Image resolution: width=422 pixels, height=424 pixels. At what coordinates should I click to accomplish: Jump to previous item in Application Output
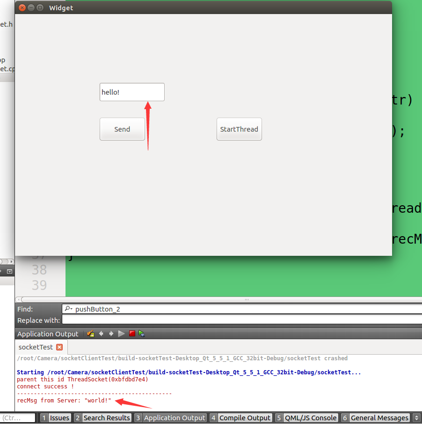click(101, 334)
